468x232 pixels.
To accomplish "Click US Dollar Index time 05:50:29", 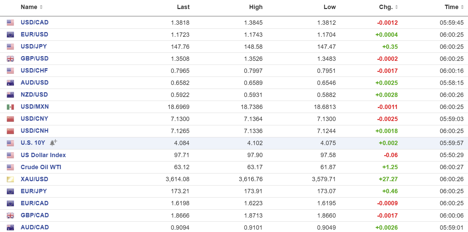I will pyautogui.click(x=452, y=155).
